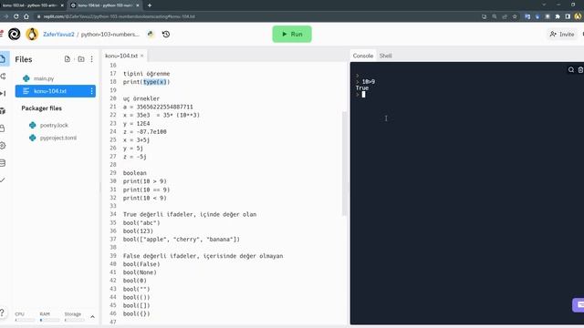Viewport: 584px width, 328px height.
Task: Create a new folder via add-folder icon
Action: coord(81,59)
